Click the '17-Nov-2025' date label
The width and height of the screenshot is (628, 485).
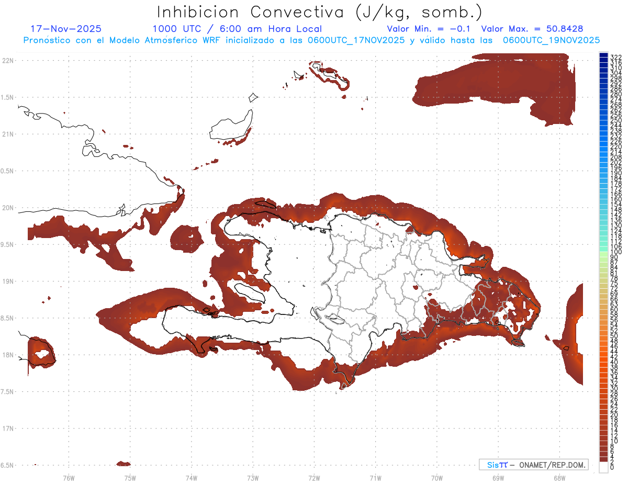coord(66,29)
